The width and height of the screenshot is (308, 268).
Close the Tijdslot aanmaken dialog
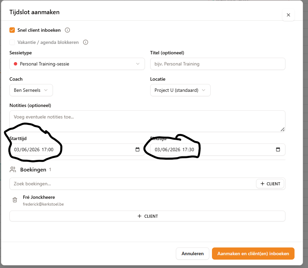click(288, 15)
